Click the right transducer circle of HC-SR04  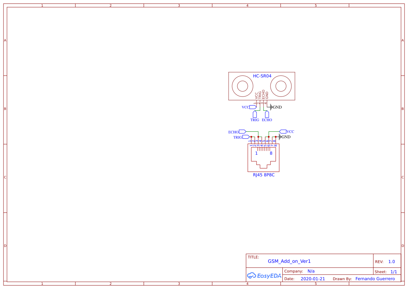coord(281,85)
